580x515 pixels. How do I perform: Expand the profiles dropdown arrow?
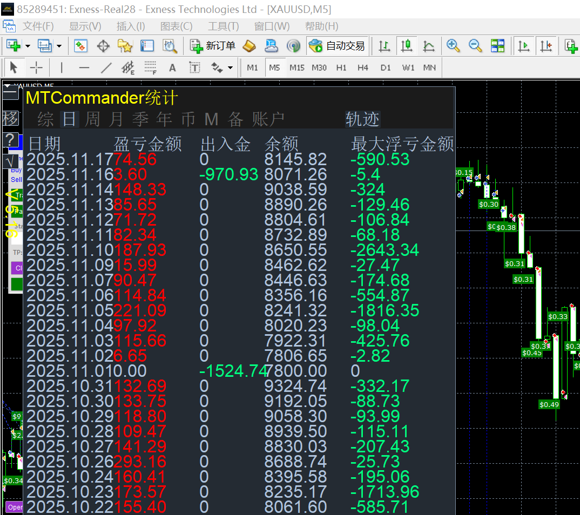point(59,46)
